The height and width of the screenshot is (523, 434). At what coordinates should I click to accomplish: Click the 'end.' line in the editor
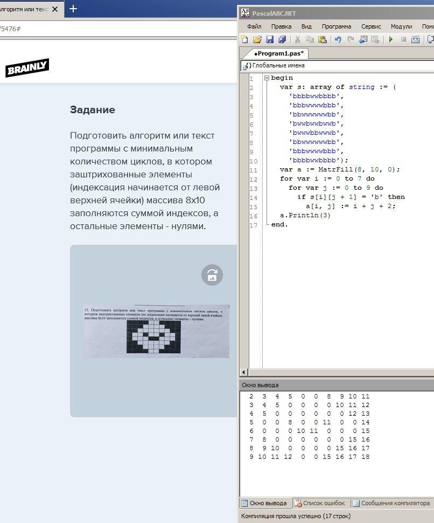coord(279,224)
